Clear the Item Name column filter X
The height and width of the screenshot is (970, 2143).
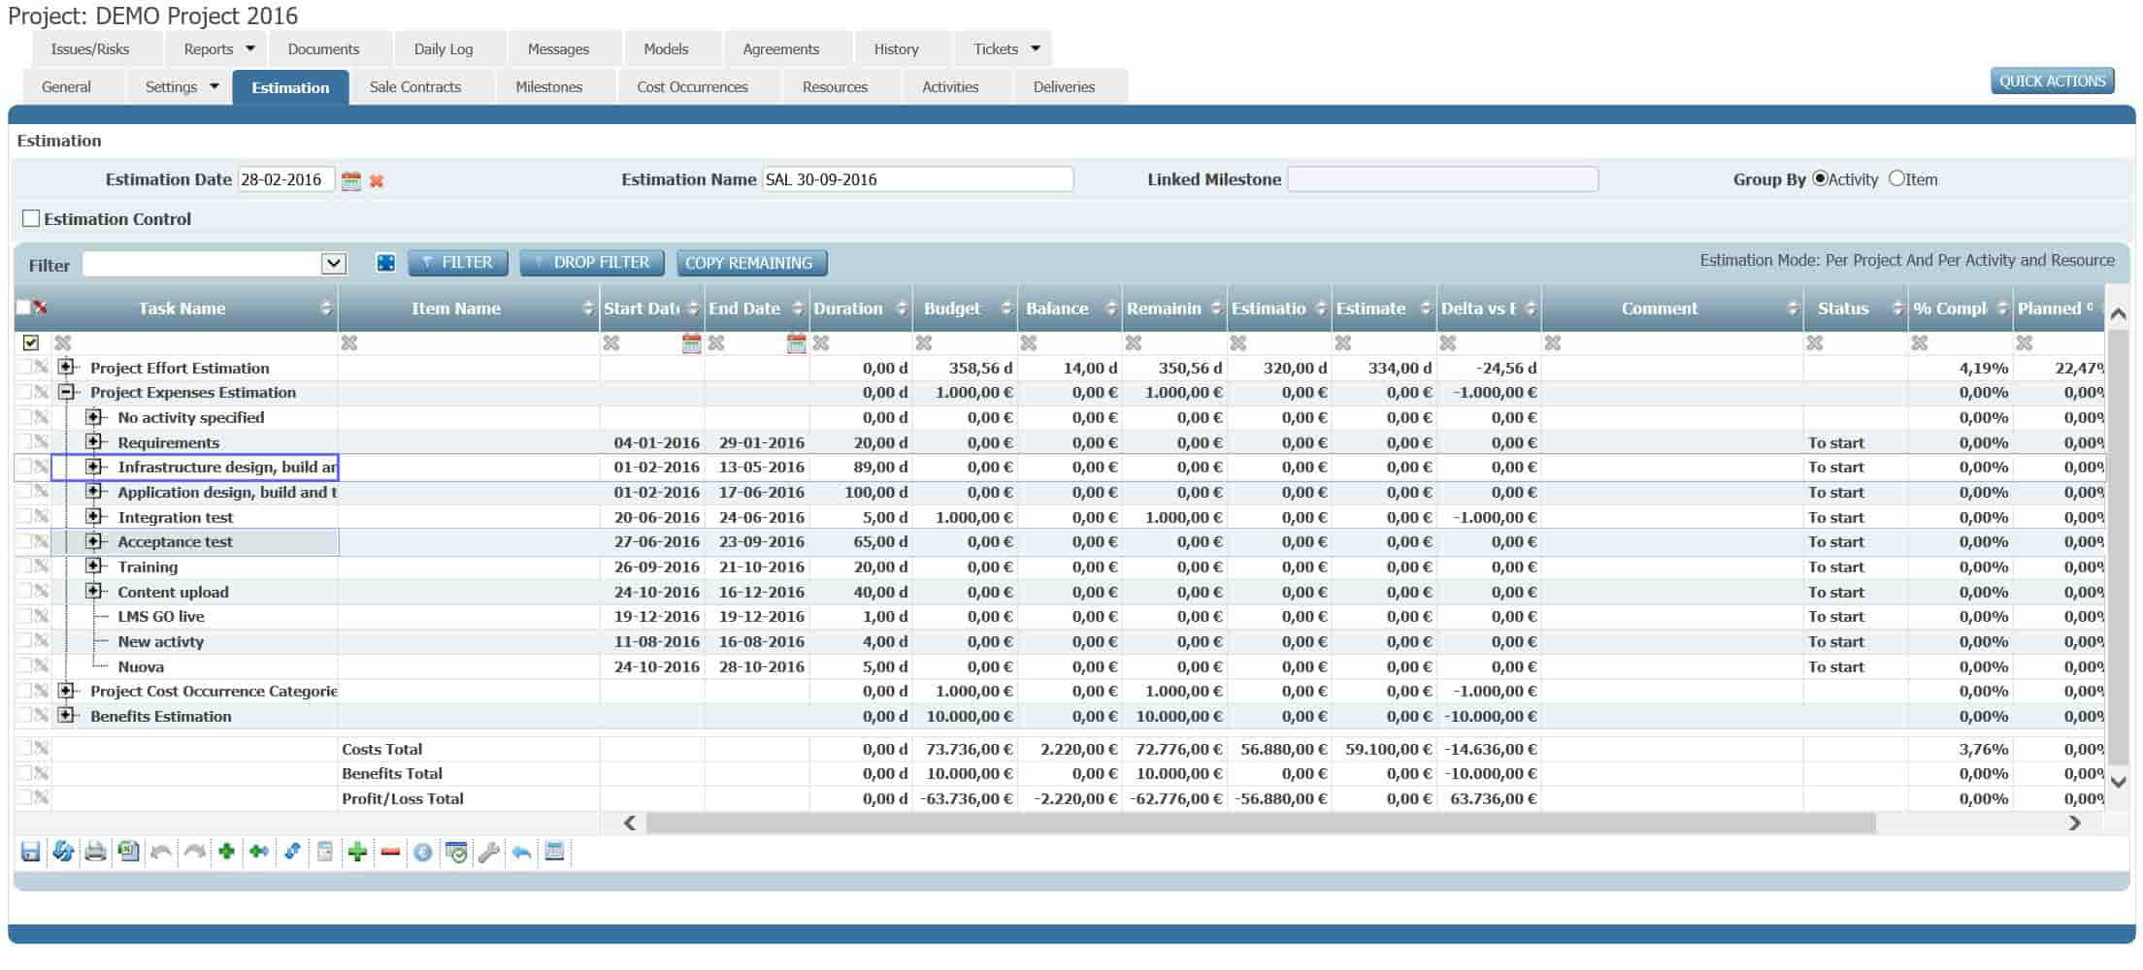tap(349, 342)
